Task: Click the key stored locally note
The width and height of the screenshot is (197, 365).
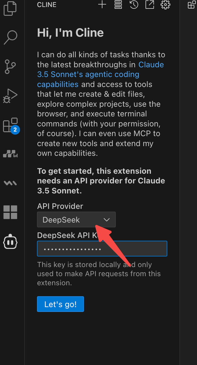Action: [99, 274]
